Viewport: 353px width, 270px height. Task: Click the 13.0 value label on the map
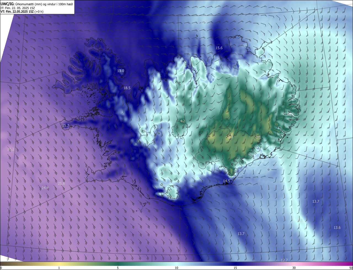pos(121,71)
